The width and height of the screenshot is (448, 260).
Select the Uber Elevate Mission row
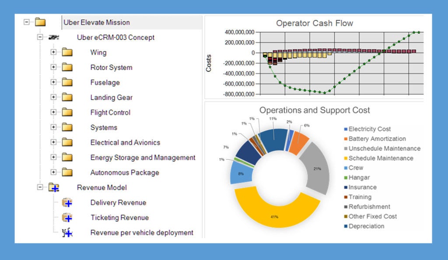132,22
